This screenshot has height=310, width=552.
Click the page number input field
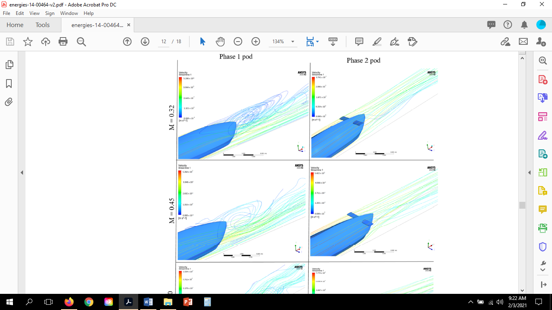click(163, 42)
